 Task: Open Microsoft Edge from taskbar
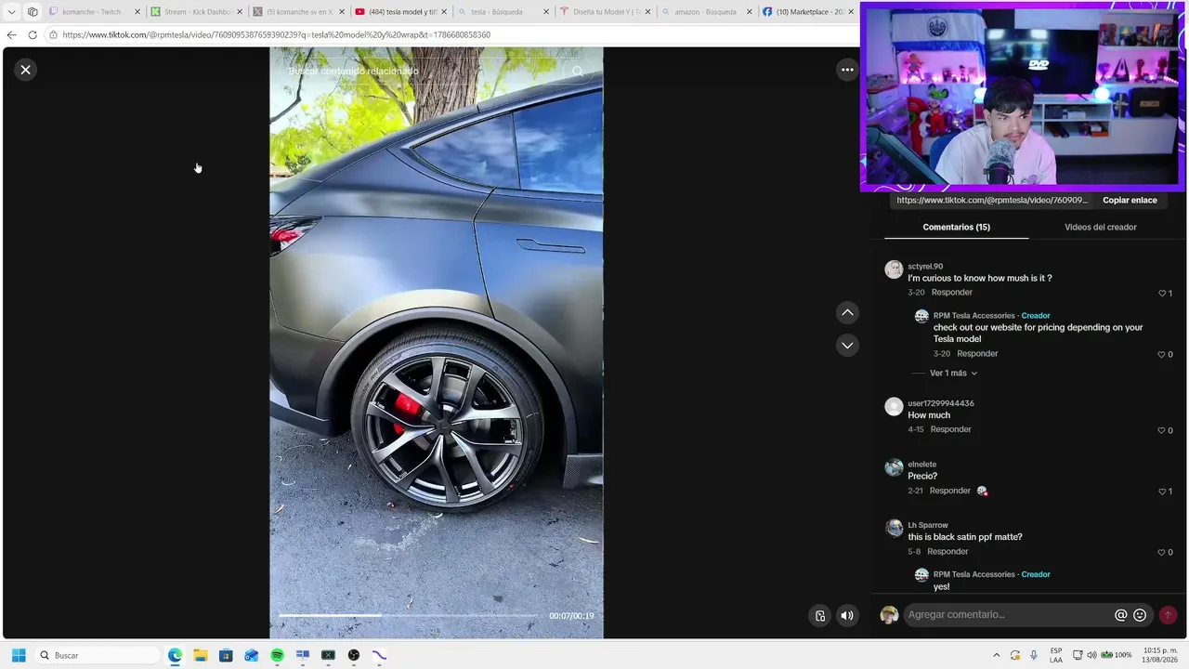pos(175,655)
